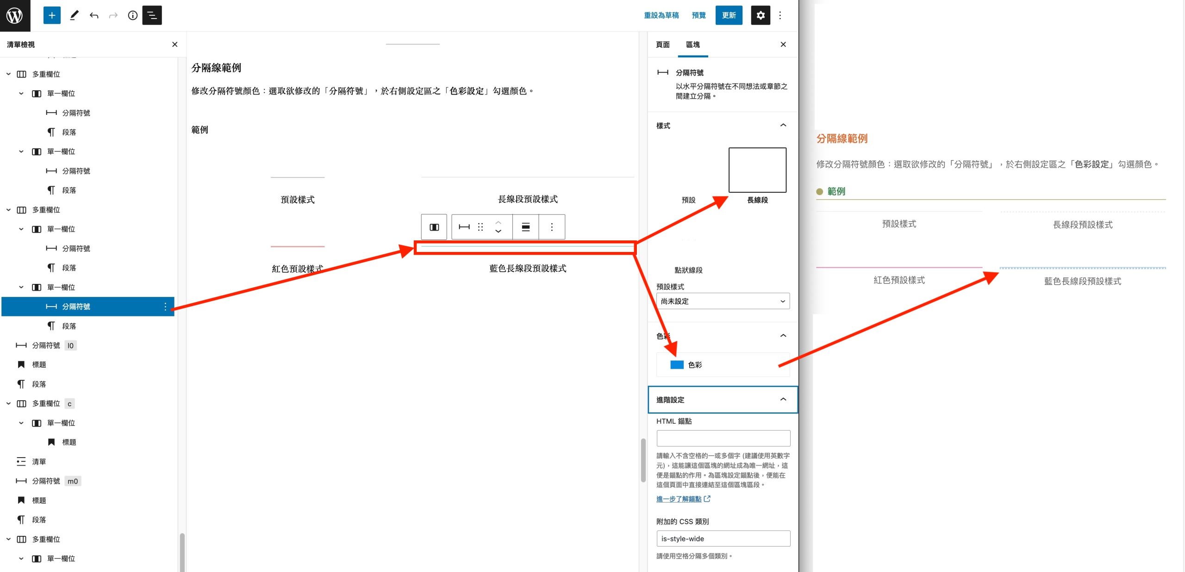Image resolution: width=1185 pixels, height=572 pixels.
Task: Click the 更新 button
Action: coord(729,15)
